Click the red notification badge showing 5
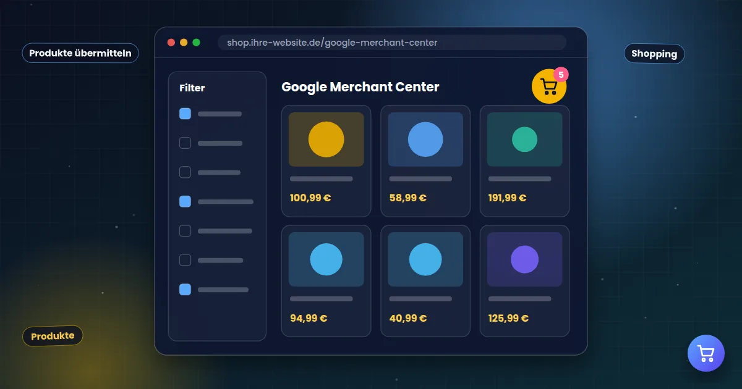 coord(560,75)
